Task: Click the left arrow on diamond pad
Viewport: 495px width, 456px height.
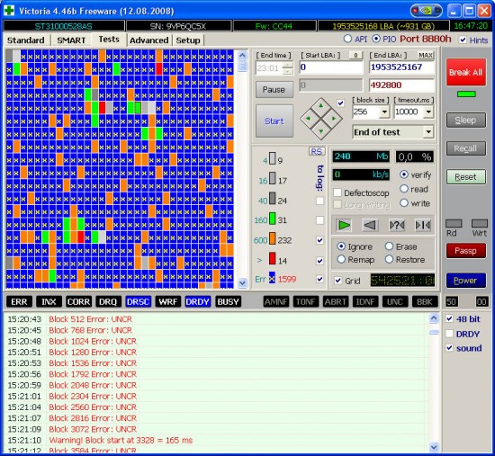Action: click(308, 119)
